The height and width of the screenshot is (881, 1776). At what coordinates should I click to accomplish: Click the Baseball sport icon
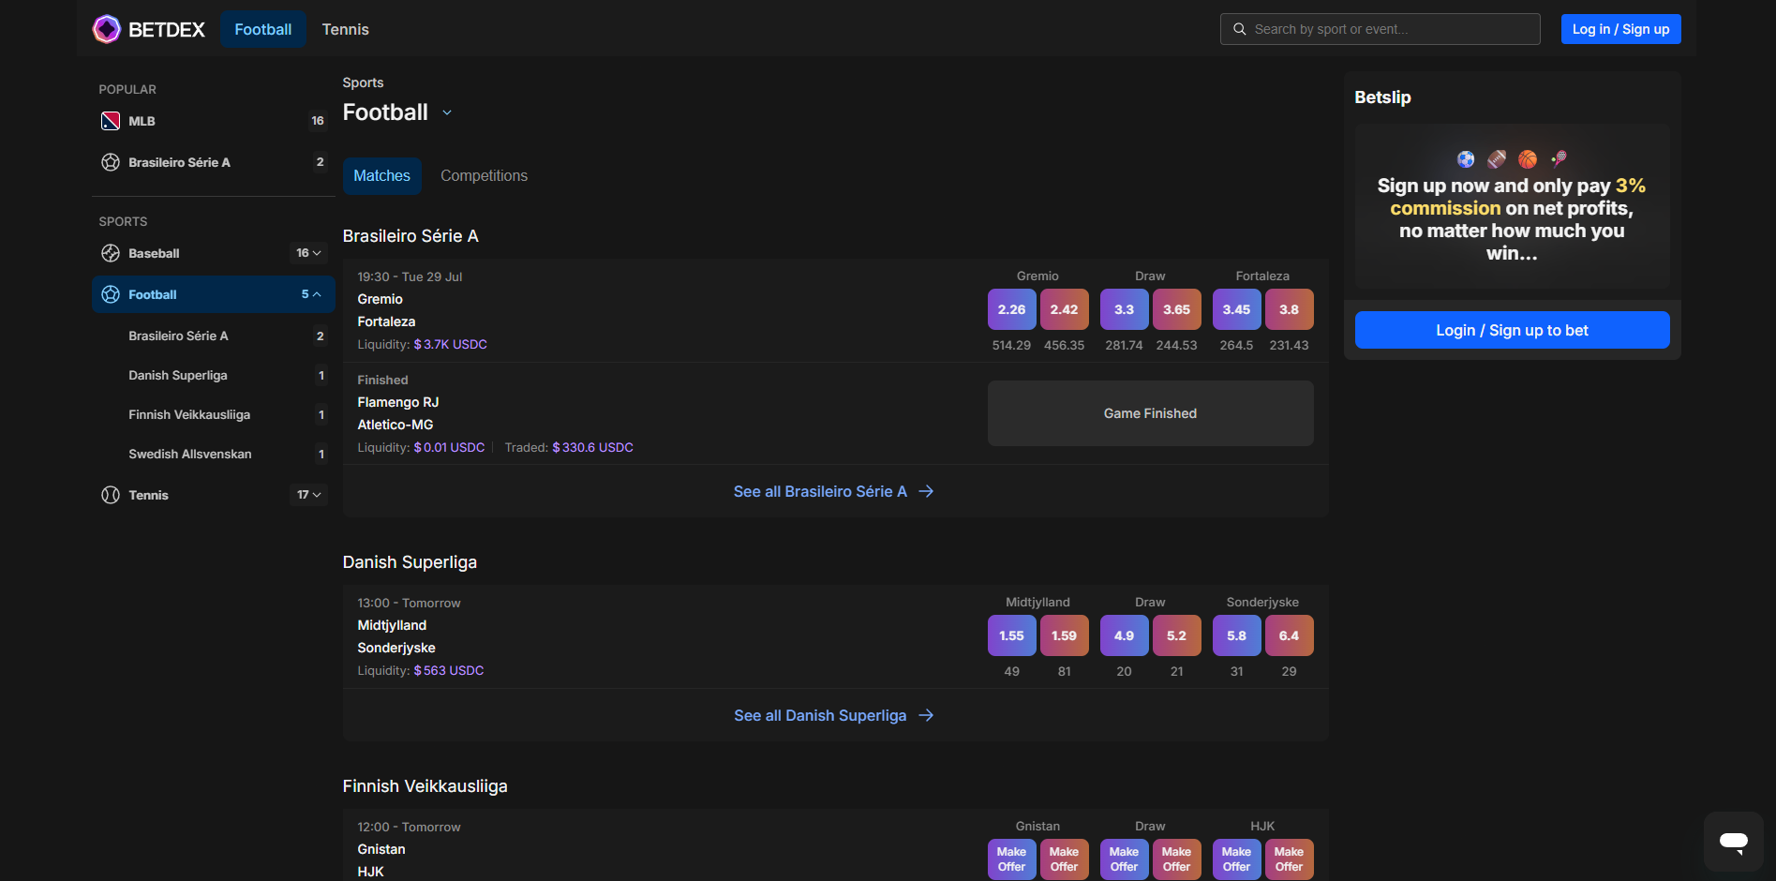point(111,253)
